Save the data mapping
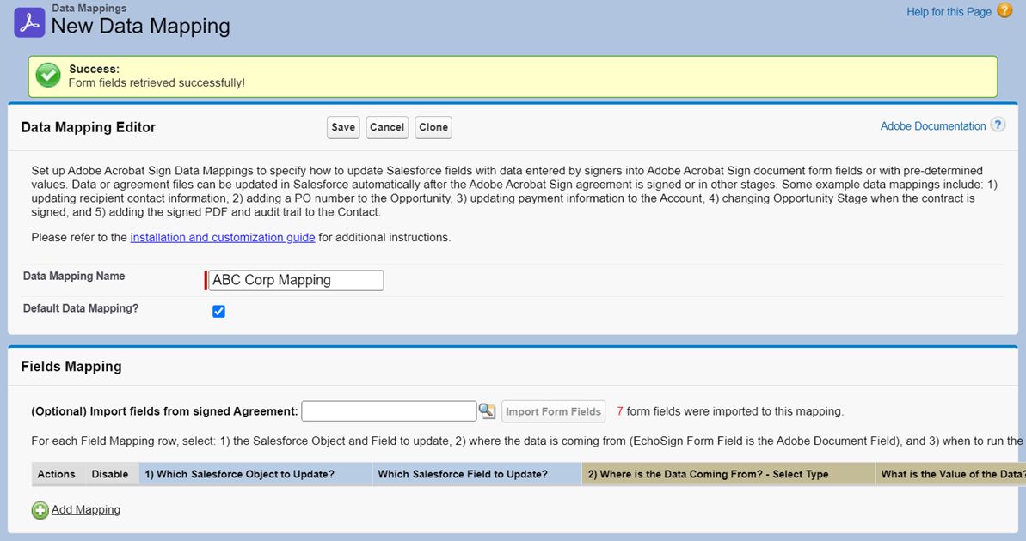The image size is (1026, 541). coord(343,127)
